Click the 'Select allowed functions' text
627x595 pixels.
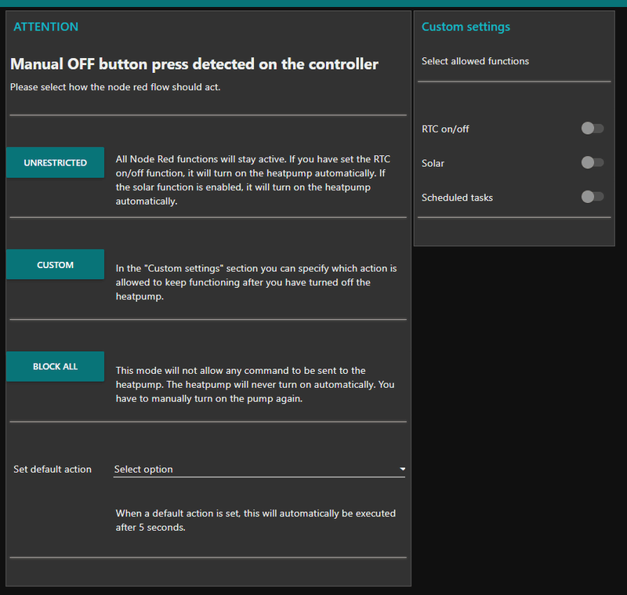[x=475, y=61]
